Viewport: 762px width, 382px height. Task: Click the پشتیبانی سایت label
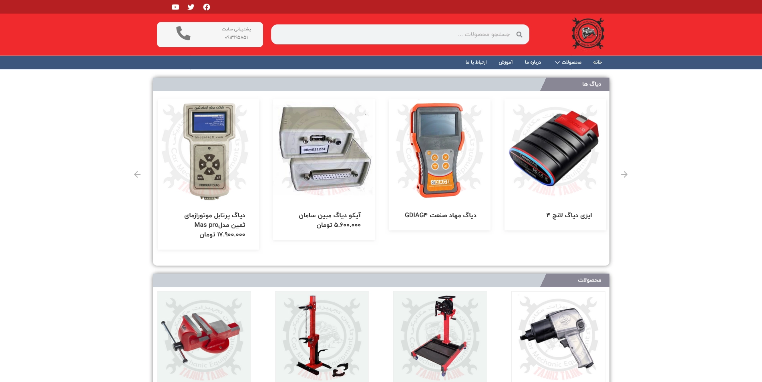(x=236, y=29)
